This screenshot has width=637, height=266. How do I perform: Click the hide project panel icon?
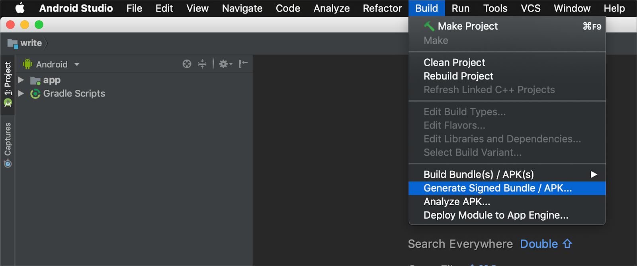(x=243, y=64)
